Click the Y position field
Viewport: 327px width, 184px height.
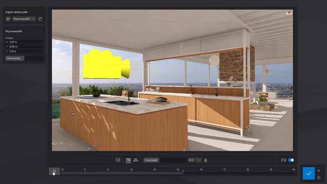tap(25, 47)
